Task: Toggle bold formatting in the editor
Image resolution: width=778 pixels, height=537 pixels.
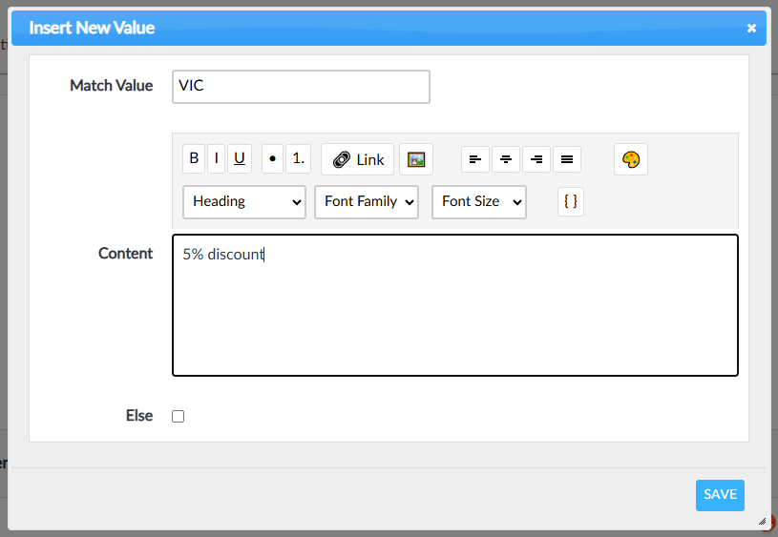Action: [x=194, y=158]
